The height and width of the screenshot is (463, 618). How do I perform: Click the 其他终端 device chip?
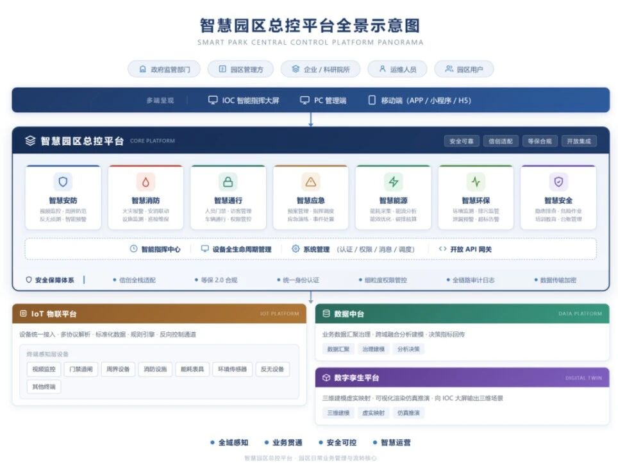pyautogui.click(x=44, y=387)
